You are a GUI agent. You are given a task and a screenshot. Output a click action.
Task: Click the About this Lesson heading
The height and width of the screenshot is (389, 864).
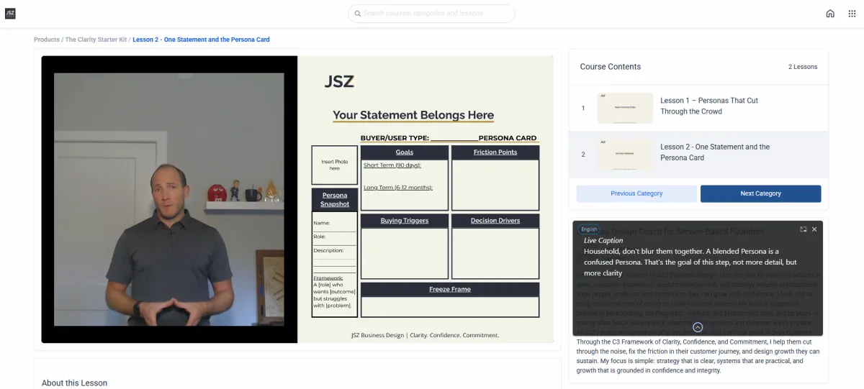click(74, 383)
